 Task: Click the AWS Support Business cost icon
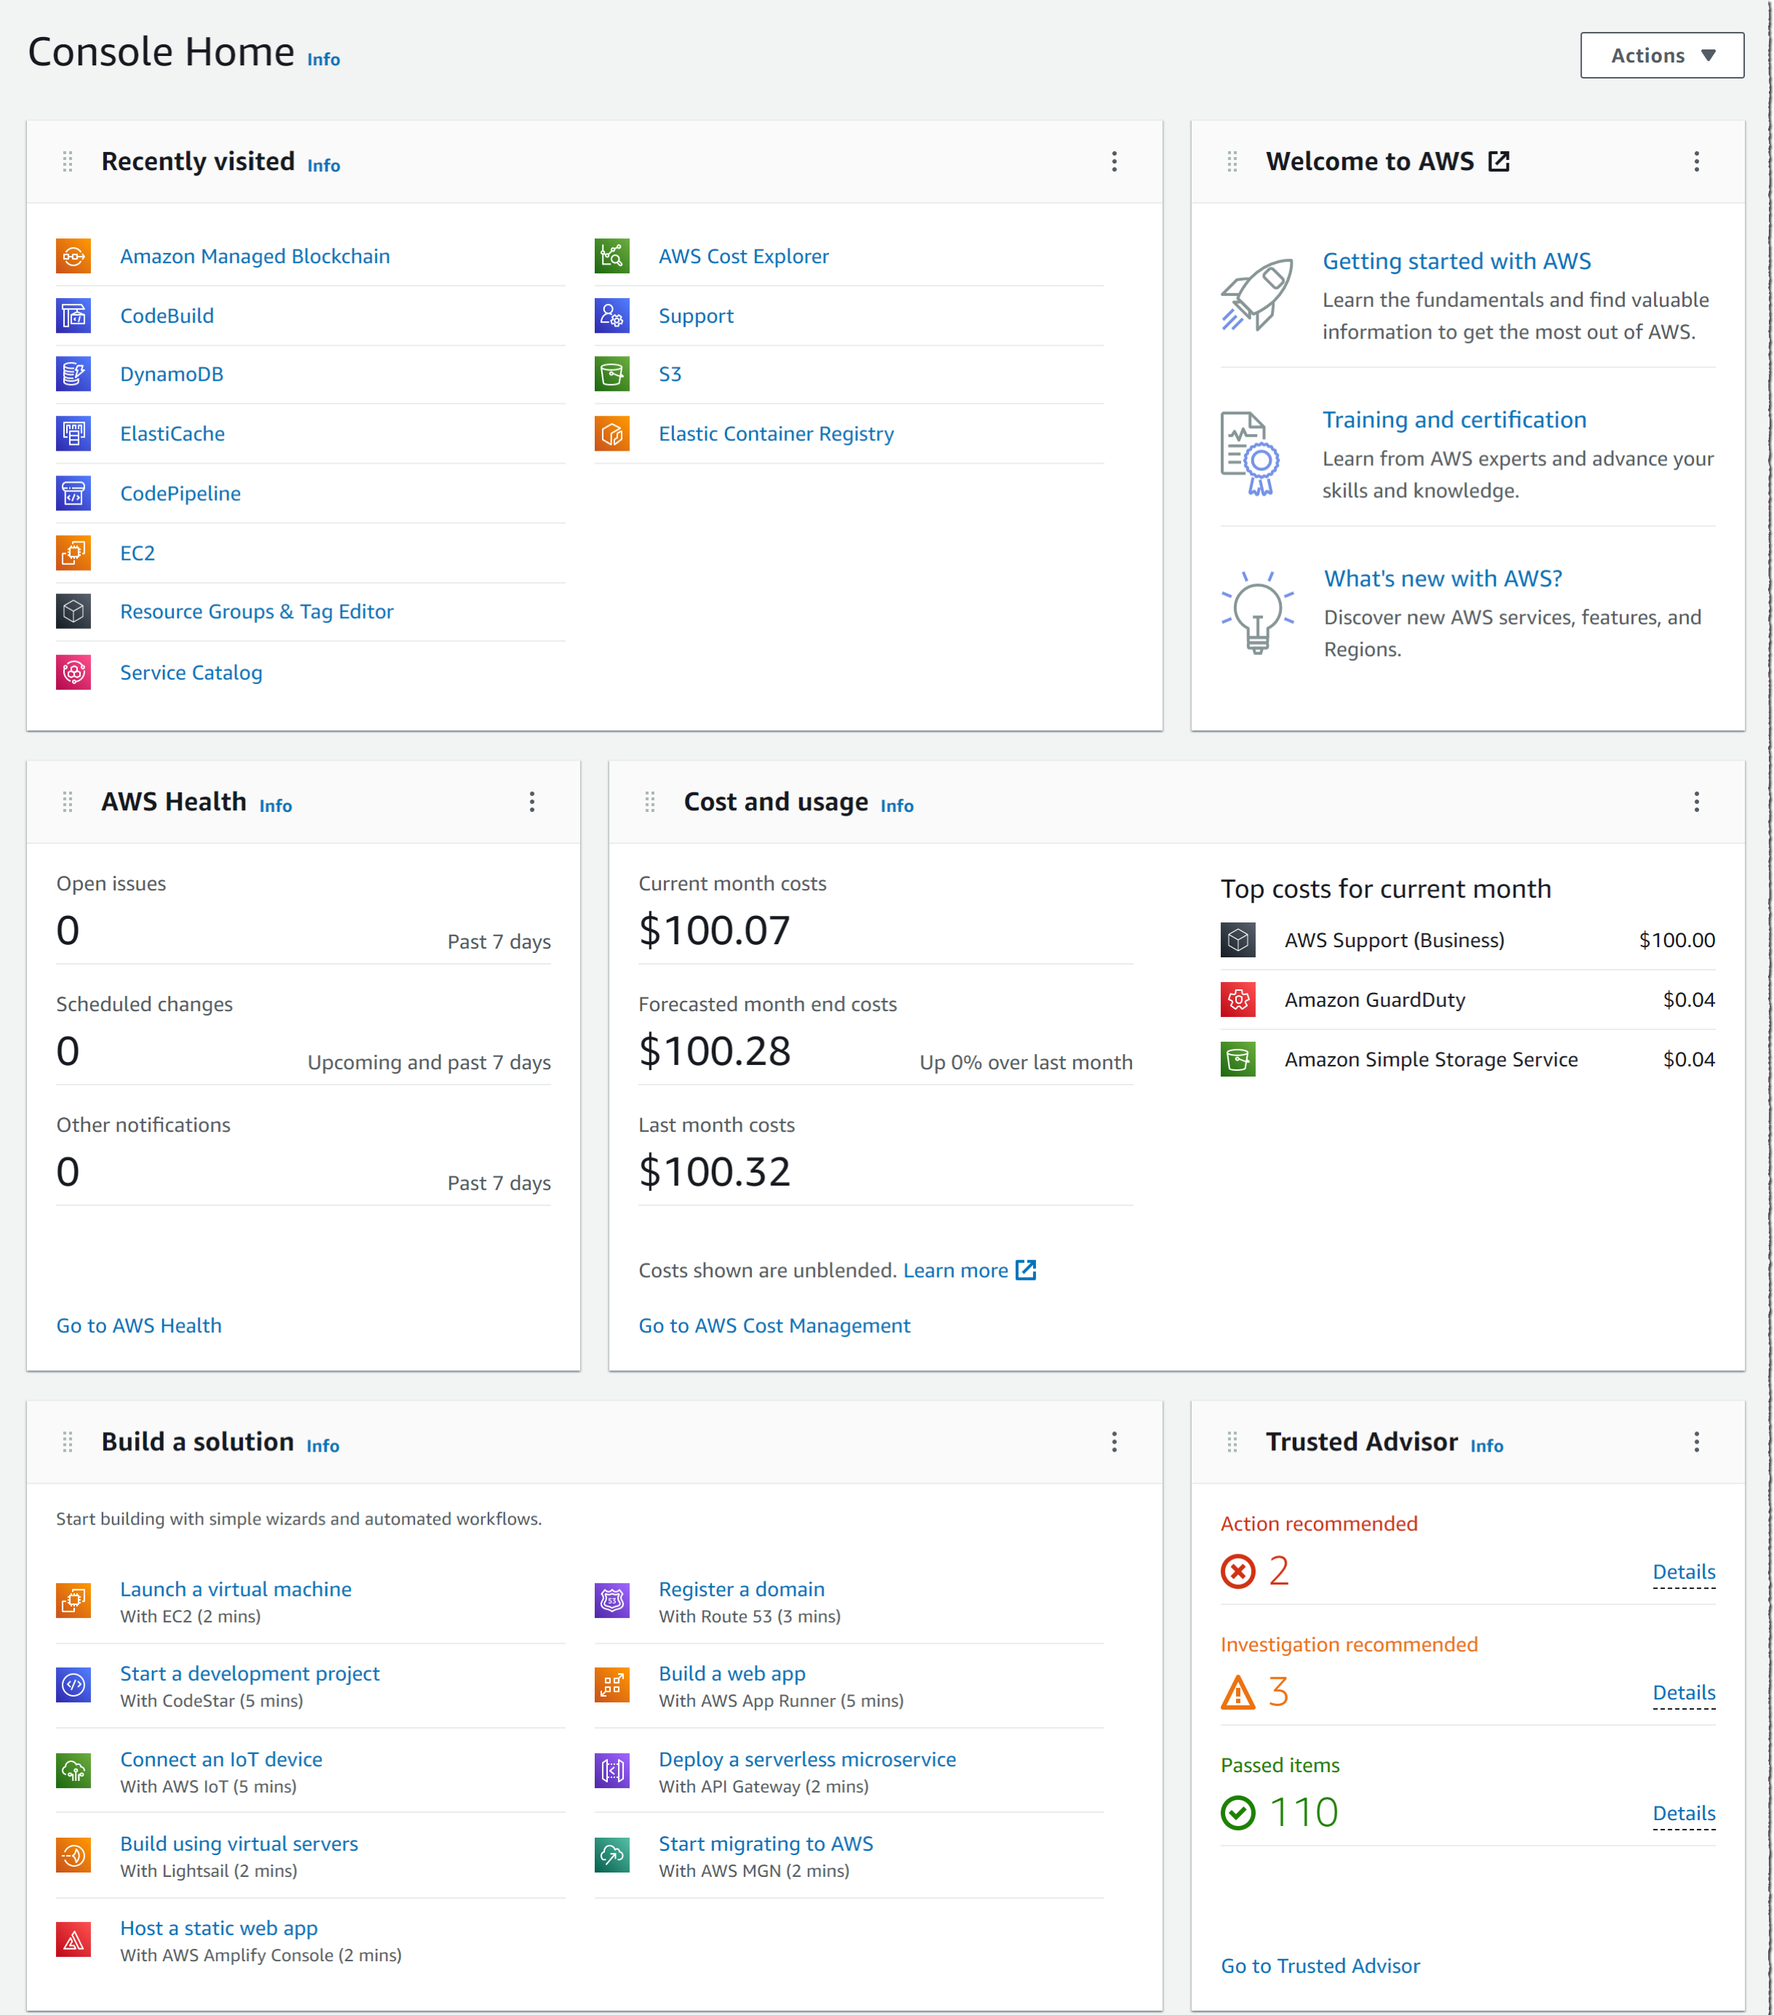click(x=1239, y=939)
